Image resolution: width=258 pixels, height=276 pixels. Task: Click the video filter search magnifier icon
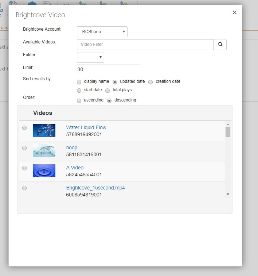(220, 45)
